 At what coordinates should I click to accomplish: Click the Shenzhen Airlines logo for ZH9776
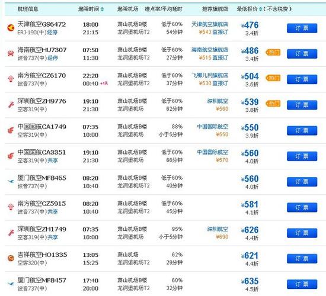11,104
